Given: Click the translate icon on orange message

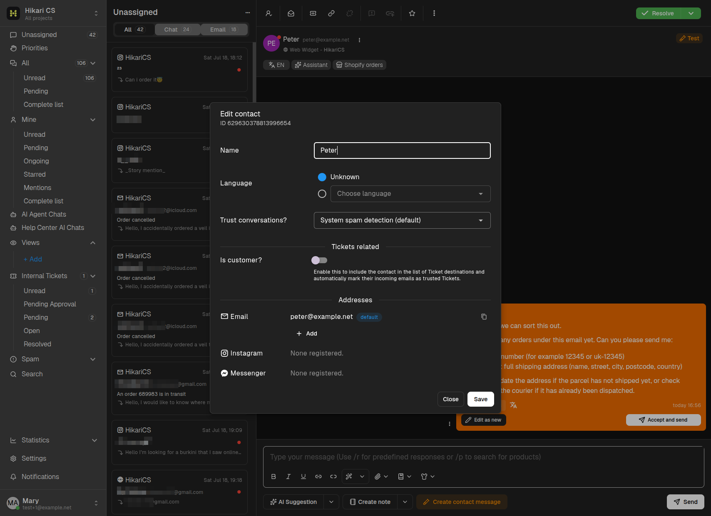Looking at the screenshot, I should [x=513, y=405].
